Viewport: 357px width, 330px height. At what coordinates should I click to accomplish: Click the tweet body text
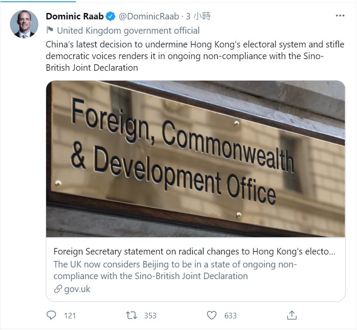195,56
